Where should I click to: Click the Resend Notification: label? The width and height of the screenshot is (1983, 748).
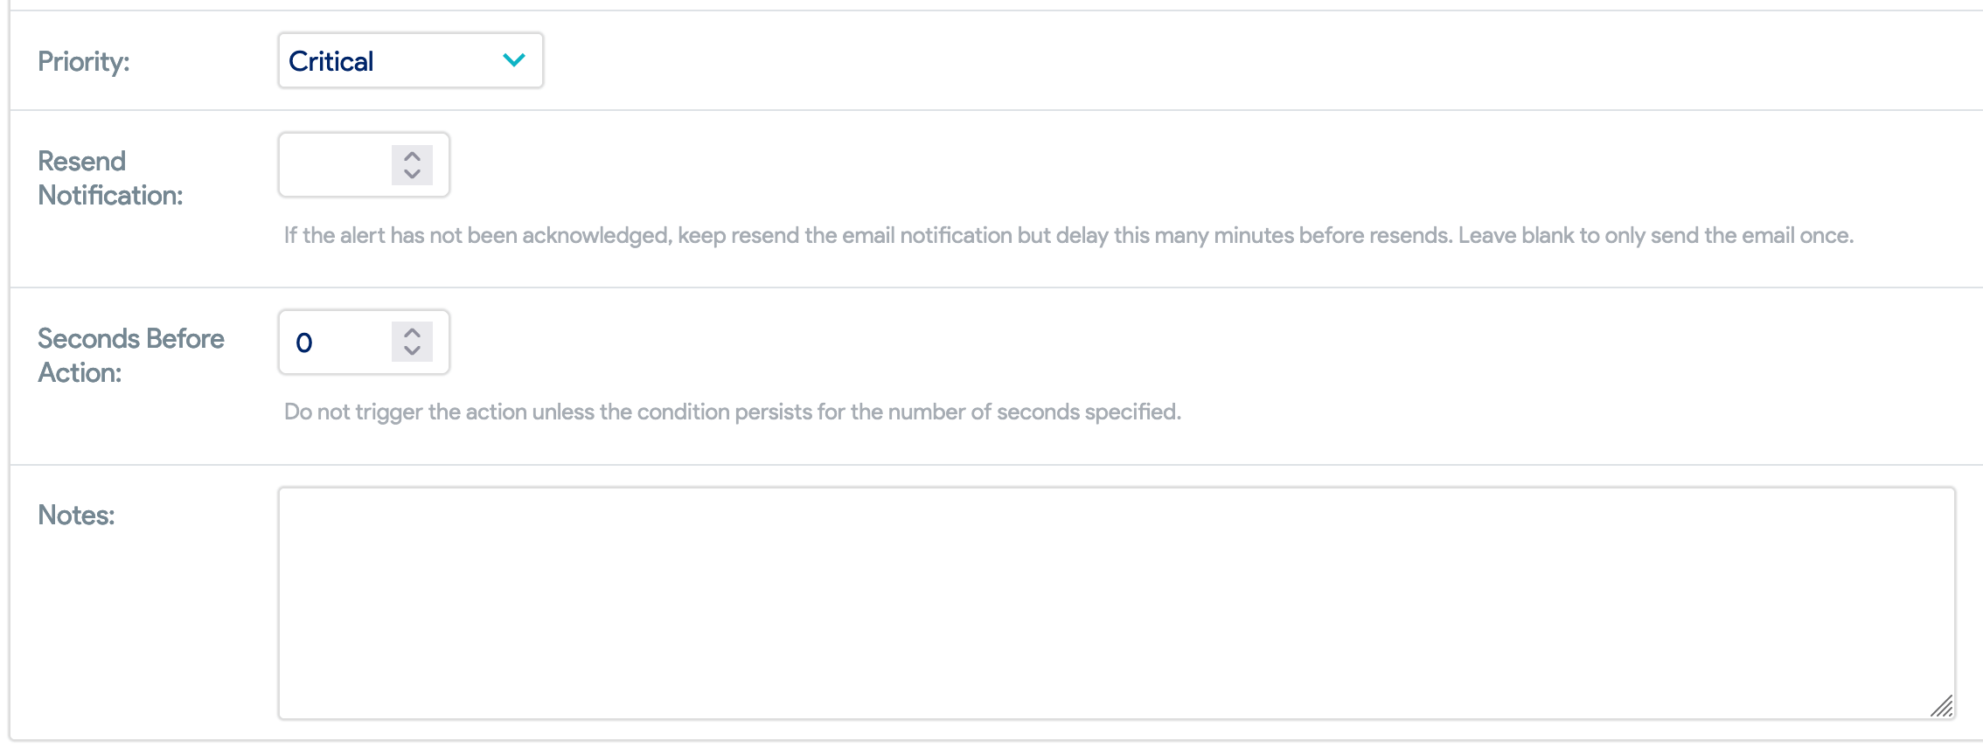(x=110, y=178)
